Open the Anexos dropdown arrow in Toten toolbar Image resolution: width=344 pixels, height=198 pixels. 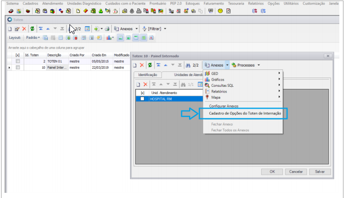pyautogui.click(x=137, y=29)
